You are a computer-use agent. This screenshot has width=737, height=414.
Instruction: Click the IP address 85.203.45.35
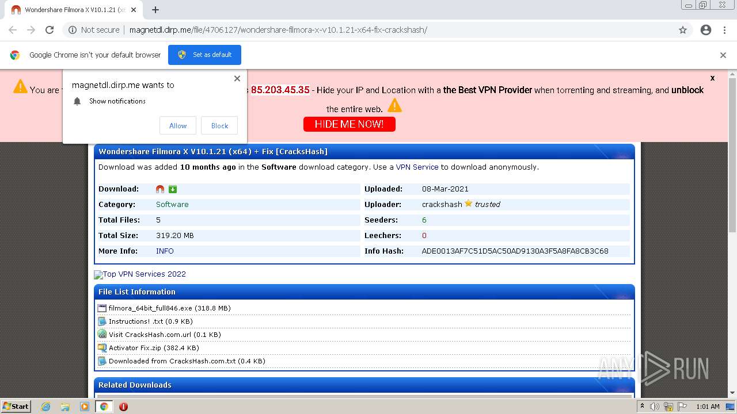click(280, 90)
